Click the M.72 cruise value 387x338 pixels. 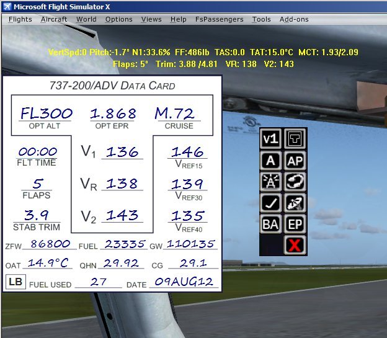(x=174, y=113)
